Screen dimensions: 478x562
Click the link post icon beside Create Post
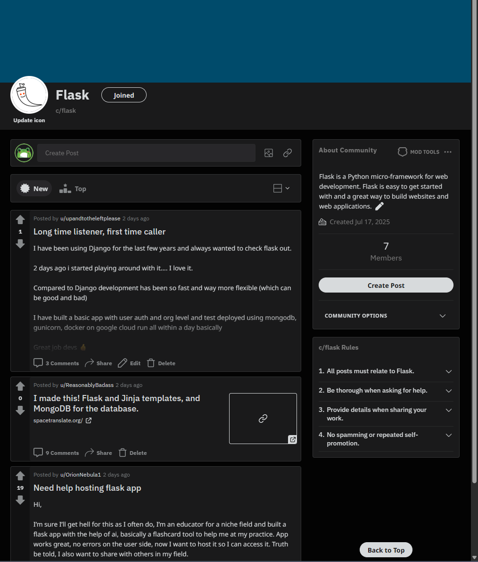click(x=288, y=153)
